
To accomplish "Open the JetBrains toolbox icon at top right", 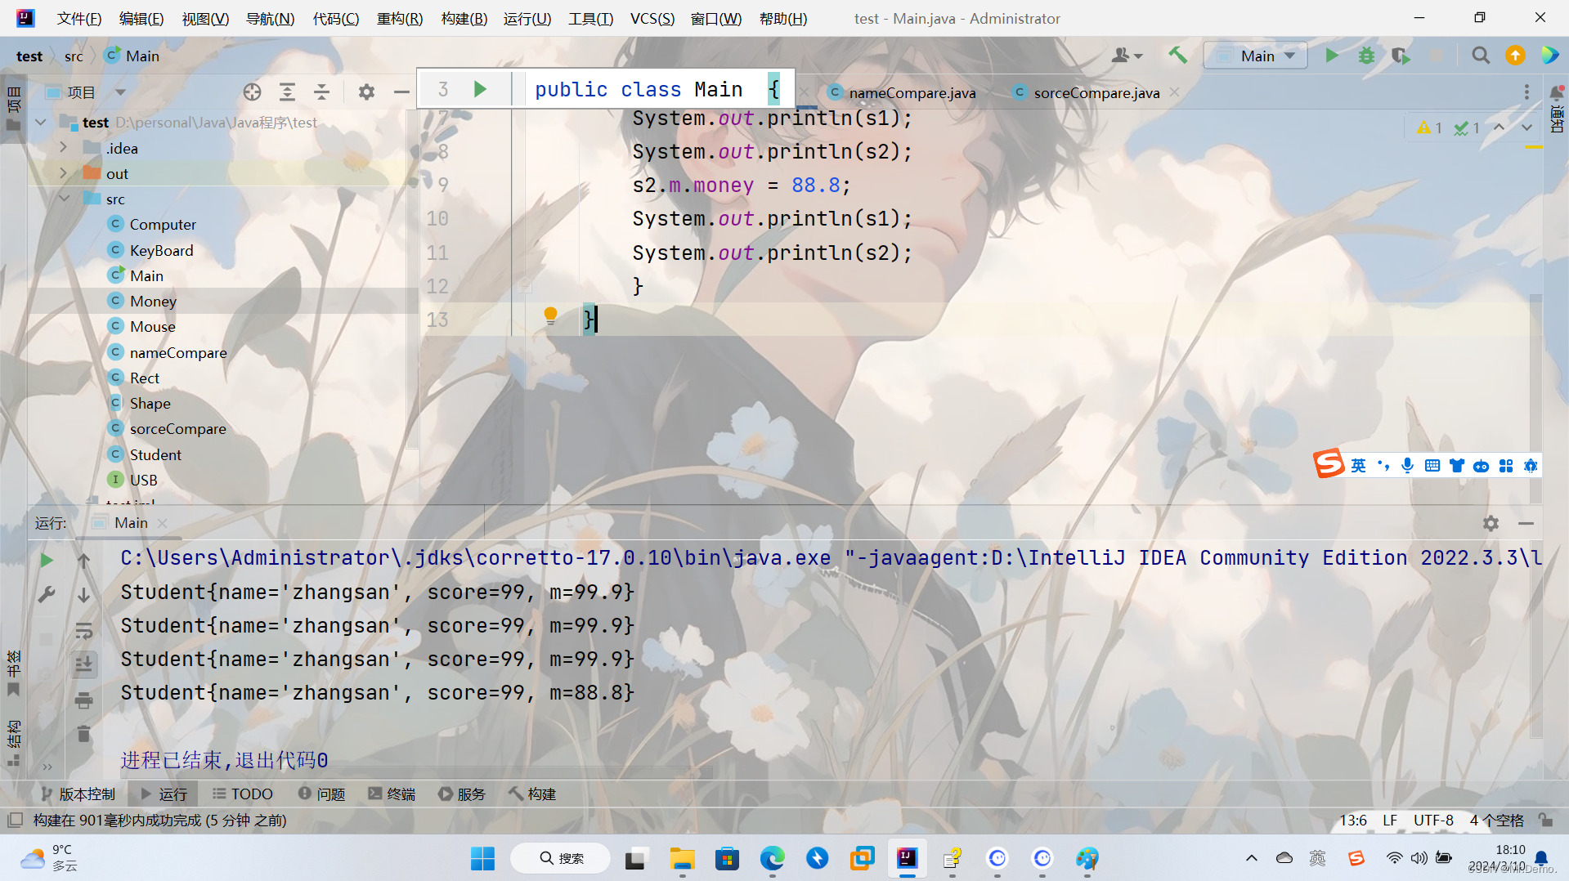I will pos(1549,56).
